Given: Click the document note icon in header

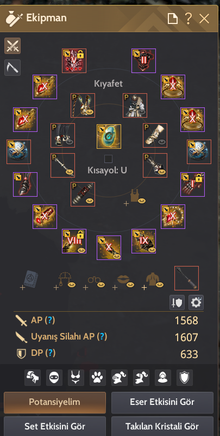Looking at the screenshot, I should tap(172, 19).
